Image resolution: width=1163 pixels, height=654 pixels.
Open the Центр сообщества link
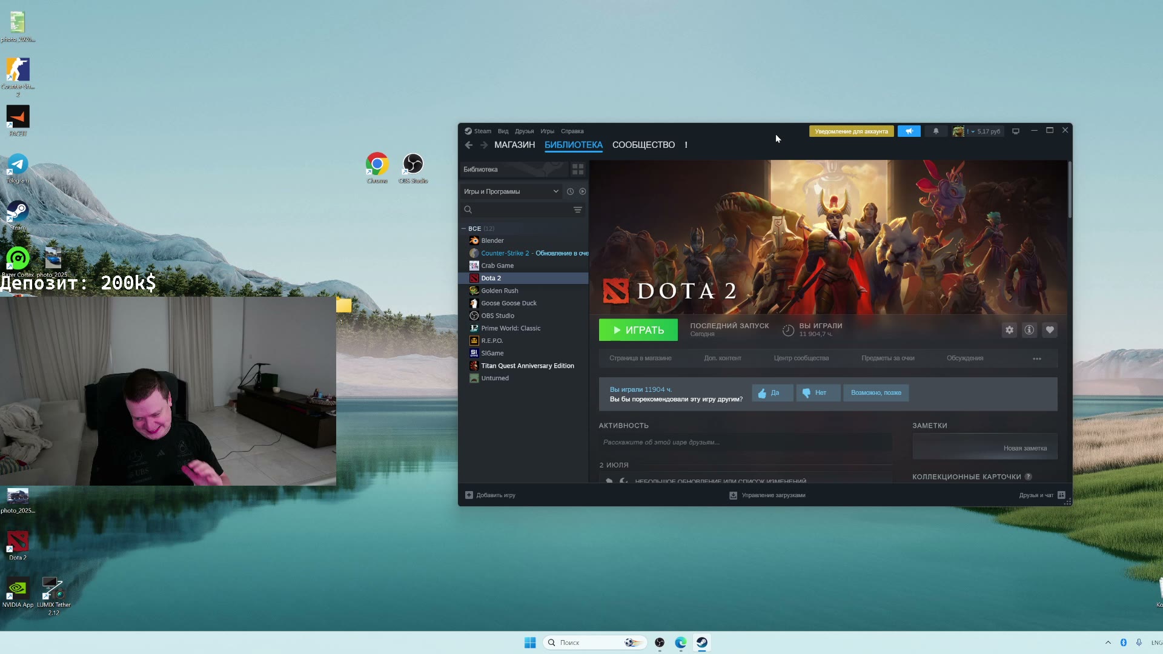[x=801, y=358]
